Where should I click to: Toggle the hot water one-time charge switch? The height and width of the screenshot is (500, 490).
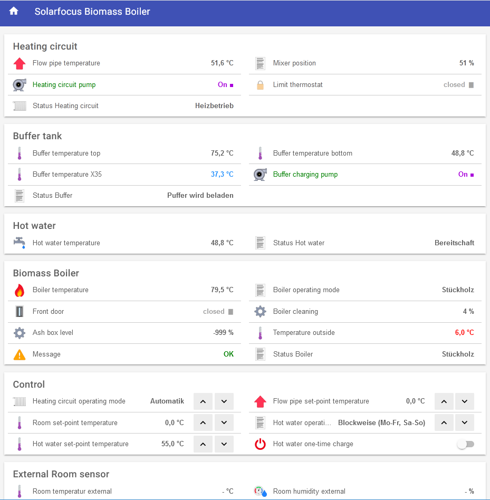tap(465, 444)
